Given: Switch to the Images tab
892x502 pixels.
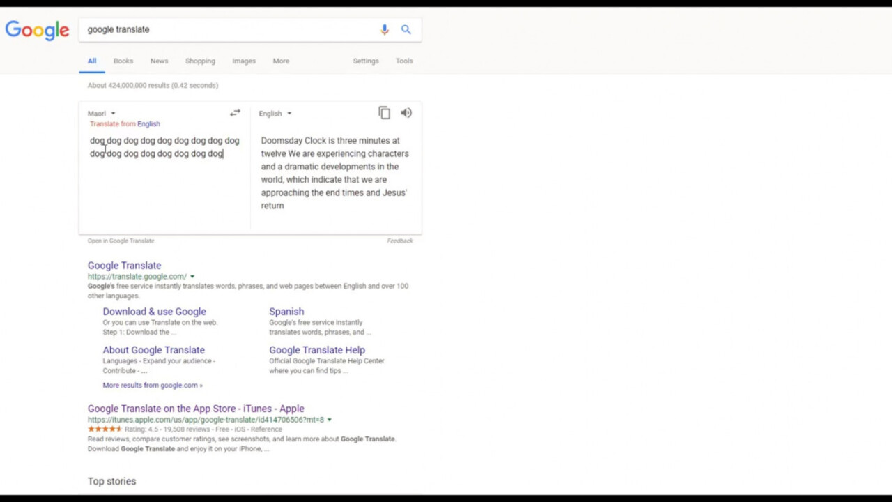Looking at the screenshot, I should click(x=244, y=61).
